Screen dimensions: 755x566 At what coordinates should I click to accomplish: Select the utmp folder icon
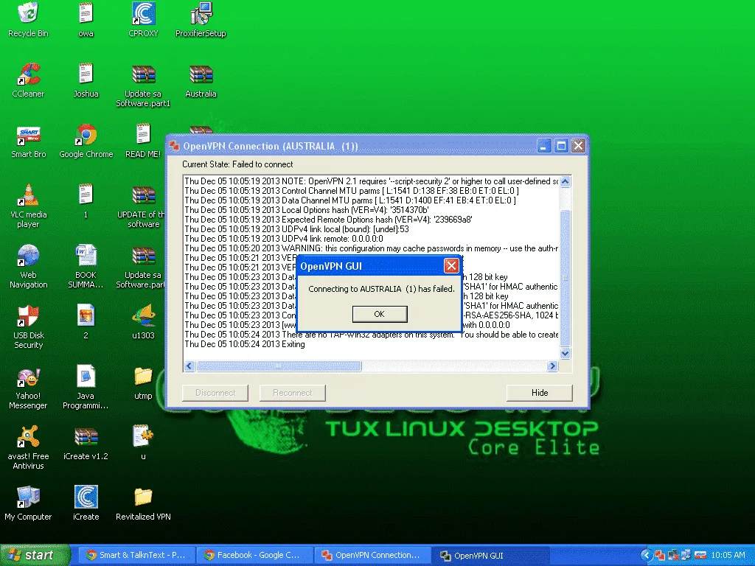pyautogui.click(x=144, y=376)
